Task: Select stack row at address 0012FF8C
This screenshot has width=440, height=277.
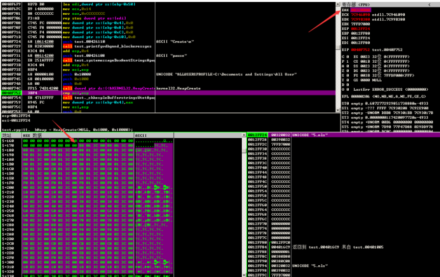Action: [343, 256]
